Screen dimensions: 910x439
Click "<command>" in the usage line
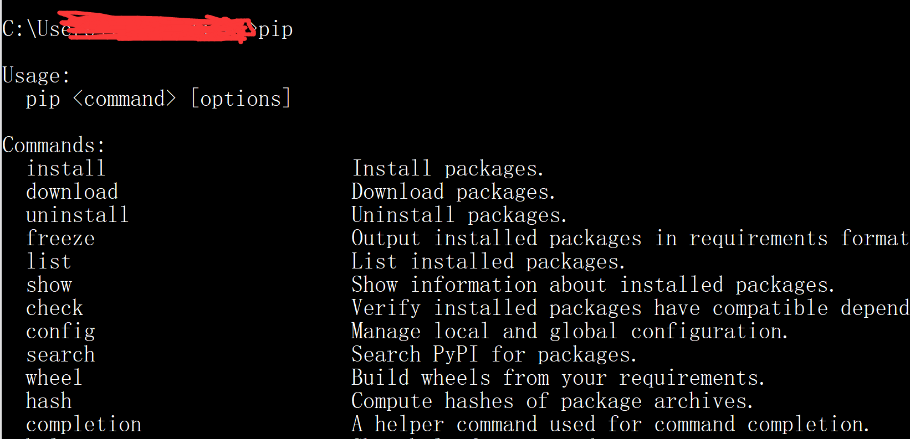click(124, 99)
